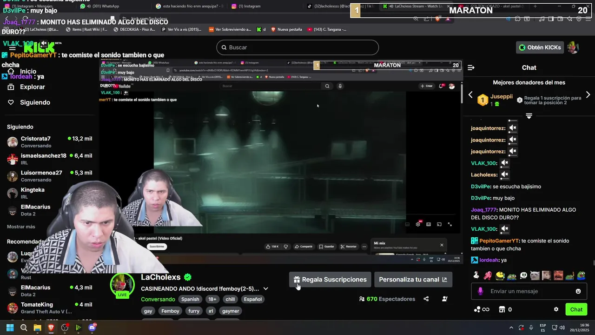Expand the list with Mostrar más
Screen dimensions: 595x335
pyautogui.click(x=21, y=227)
